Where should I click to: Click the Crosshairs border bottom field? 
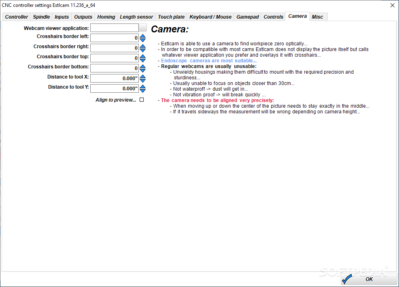[115, 68]
